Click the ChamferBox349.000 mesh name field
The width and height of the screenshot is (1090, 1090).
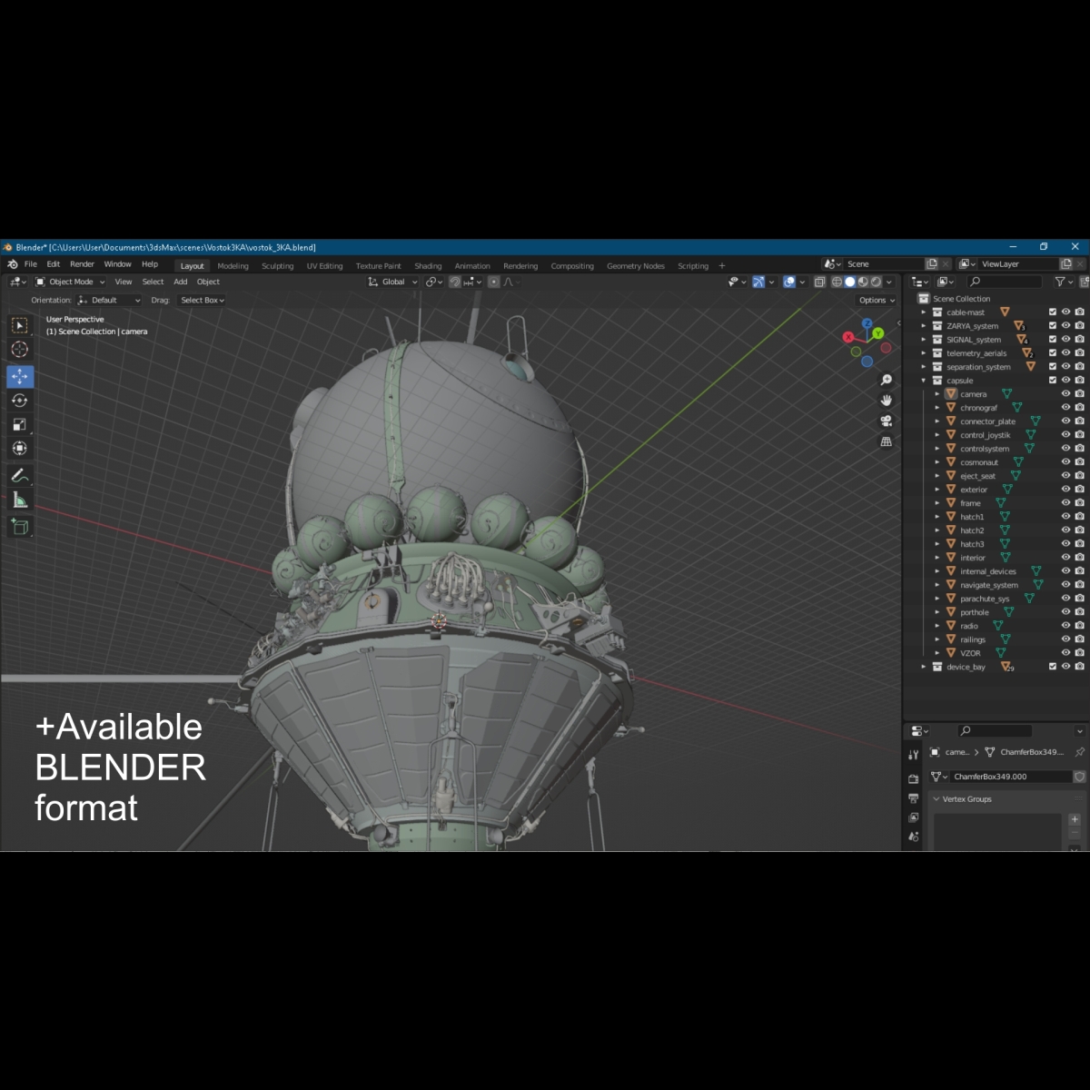click(1011, 777)
